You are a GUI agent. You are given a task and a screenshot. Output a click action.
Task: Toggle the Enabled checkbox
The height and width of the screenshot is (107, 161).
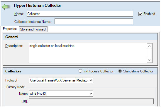pos(140,14)
